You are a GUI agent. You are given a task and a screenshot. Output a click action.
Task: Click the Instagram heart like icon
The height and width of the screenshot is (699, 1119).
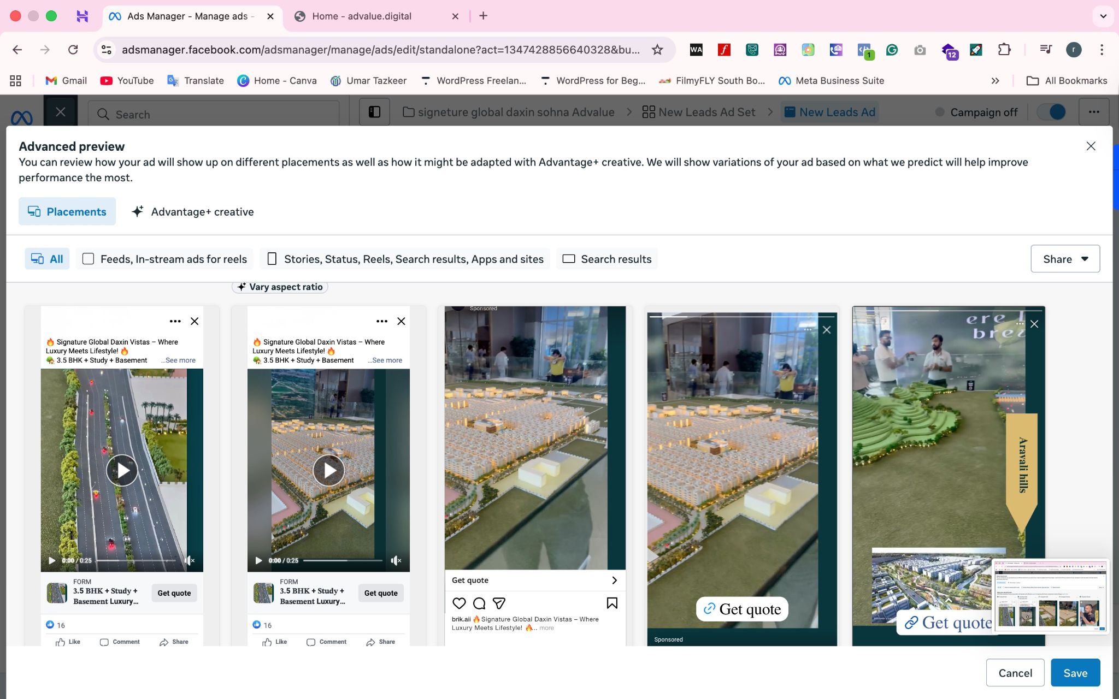tap(459, 603)
